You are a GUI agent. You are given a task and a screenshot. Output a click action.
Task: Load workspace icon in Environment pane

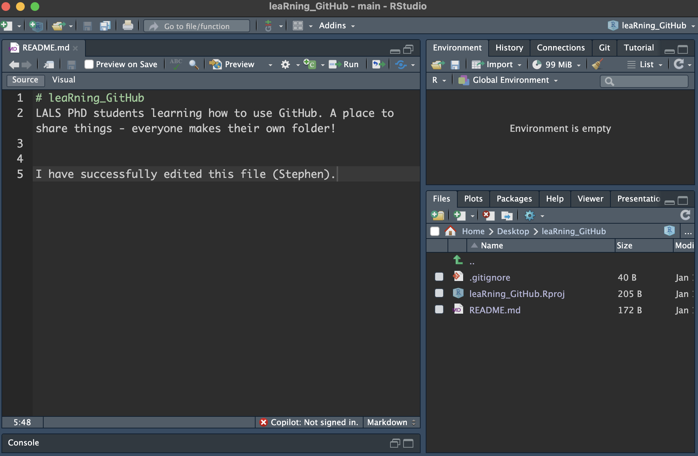(x=438, y=65)
